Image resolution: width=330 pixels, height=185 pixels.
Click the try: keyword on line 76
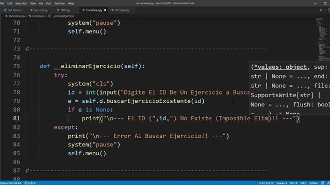click(61, 75)
